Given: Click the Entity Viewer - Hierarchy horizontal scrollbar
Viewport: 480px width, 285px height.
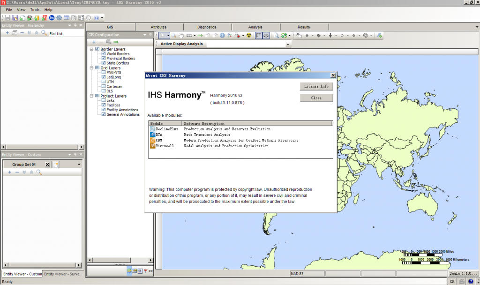Looking at the screenshot, I should pos(42,147).
